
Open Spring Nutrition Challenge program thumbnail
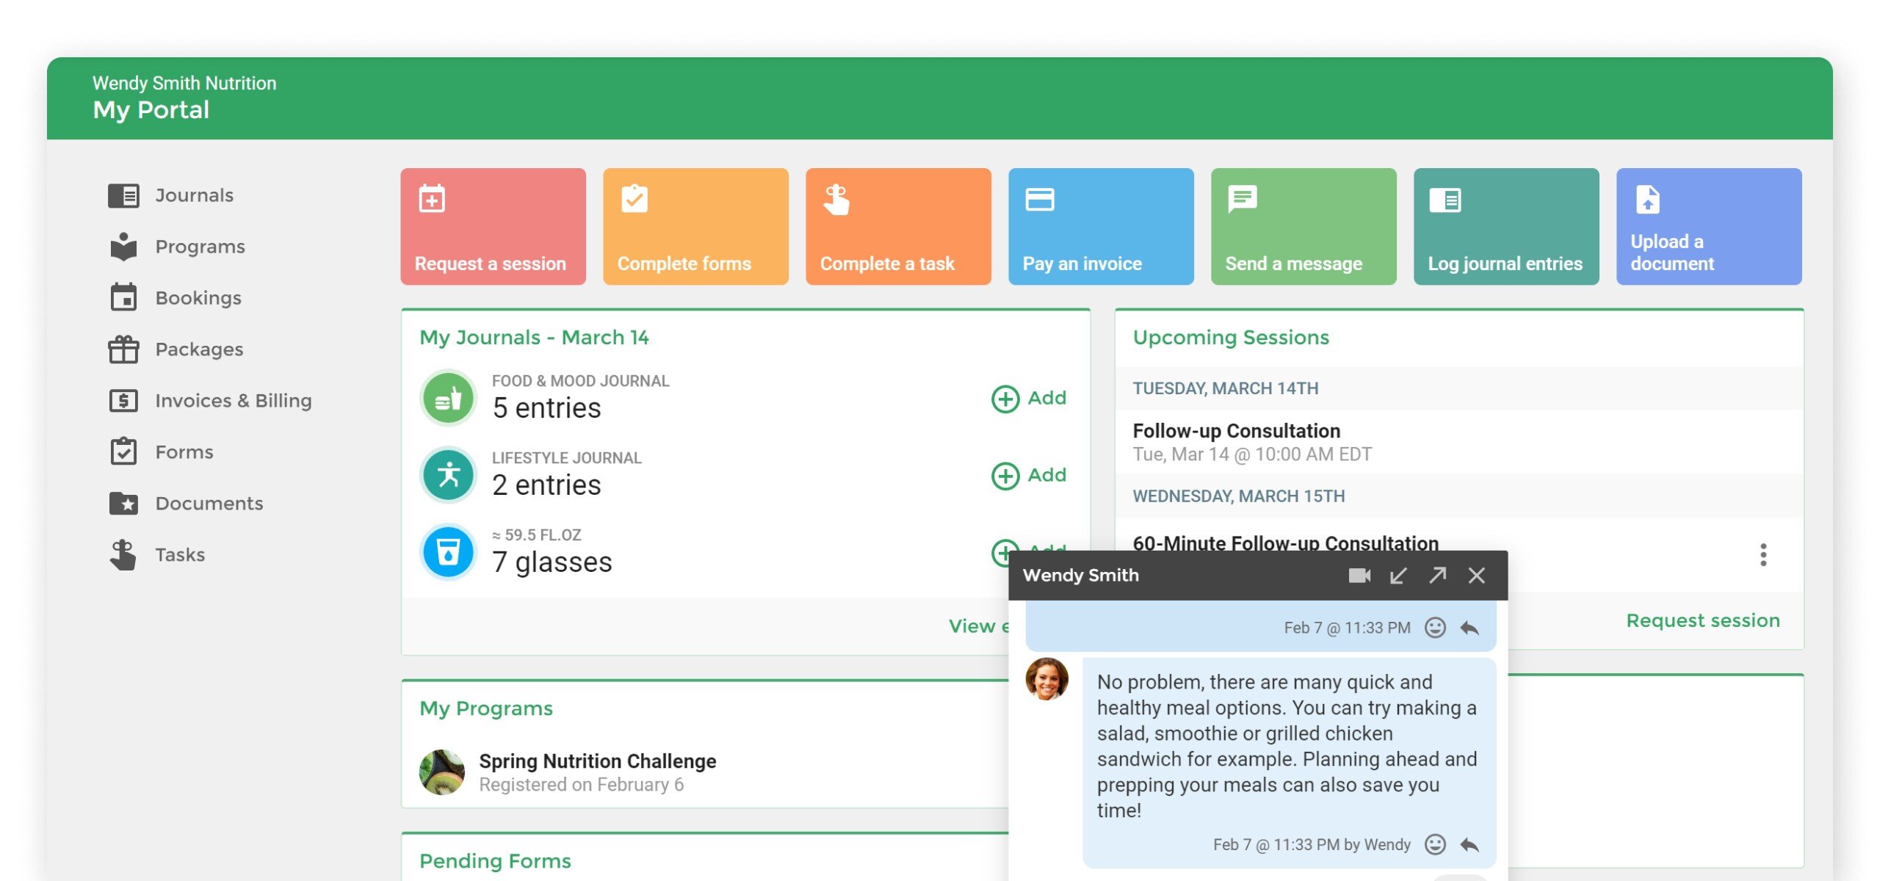442,772
